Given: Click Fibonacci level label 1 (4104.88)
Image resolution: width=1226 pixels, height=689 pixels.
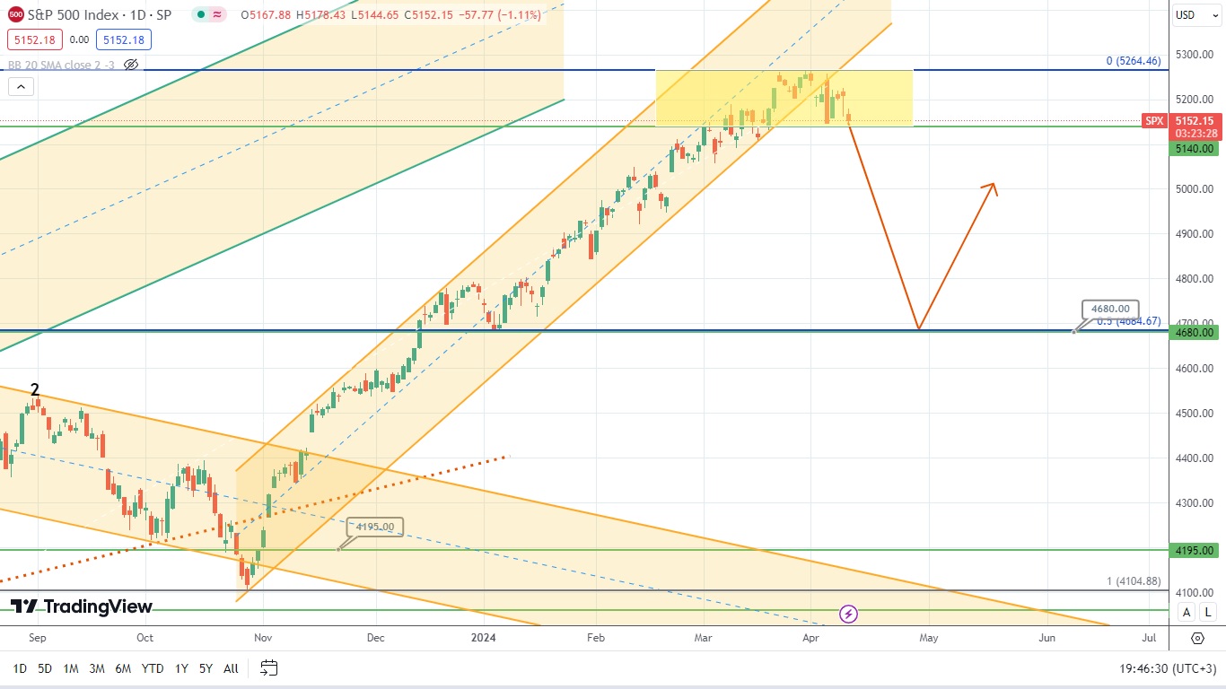Looking at the screenshot, I should [x=1134, y=581].
